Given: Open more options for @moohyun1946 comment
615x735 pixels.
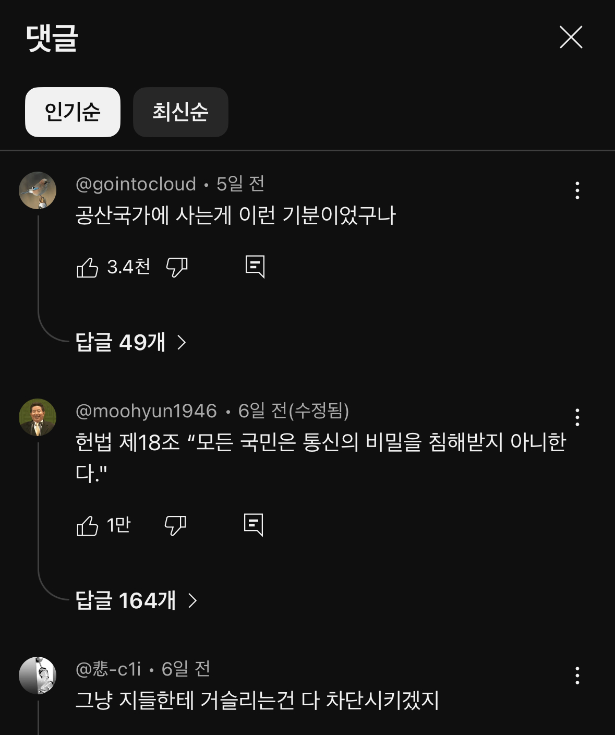Looking at the screenshot, I should click(577, 417).
